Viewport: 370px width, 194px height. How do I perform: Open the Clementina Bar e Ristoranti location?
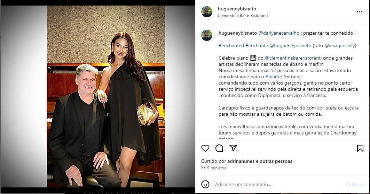(x=243, y=16)
